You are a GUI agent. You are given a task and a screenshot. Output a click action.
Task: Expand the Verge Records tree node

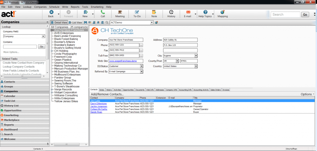point(52,90)
